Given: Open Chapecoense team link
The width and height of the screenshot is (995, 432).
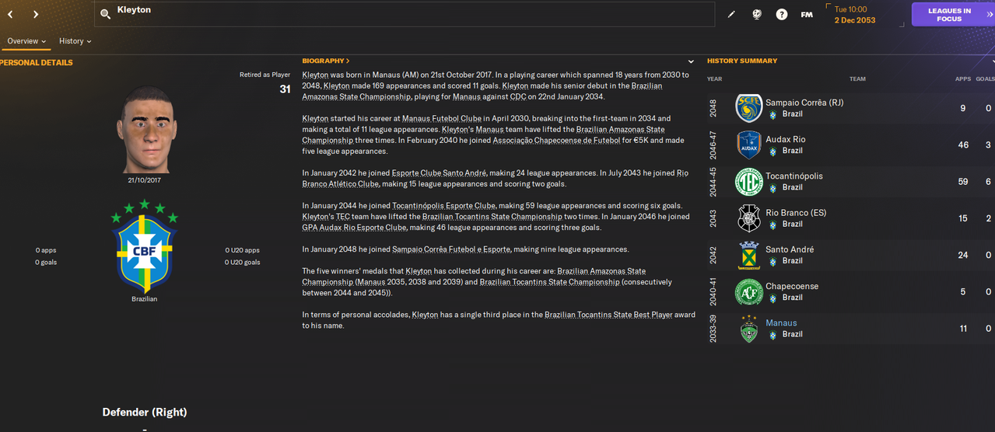Looking at the screenshot, I should [792, 286].
